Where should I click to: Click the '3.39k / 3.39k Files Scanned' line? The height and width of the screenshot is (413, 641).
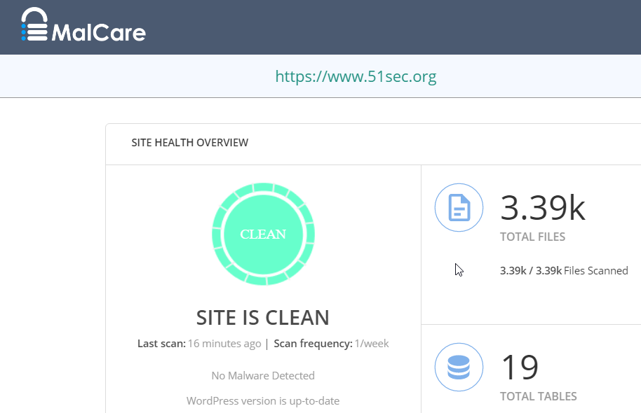[564, 271]
